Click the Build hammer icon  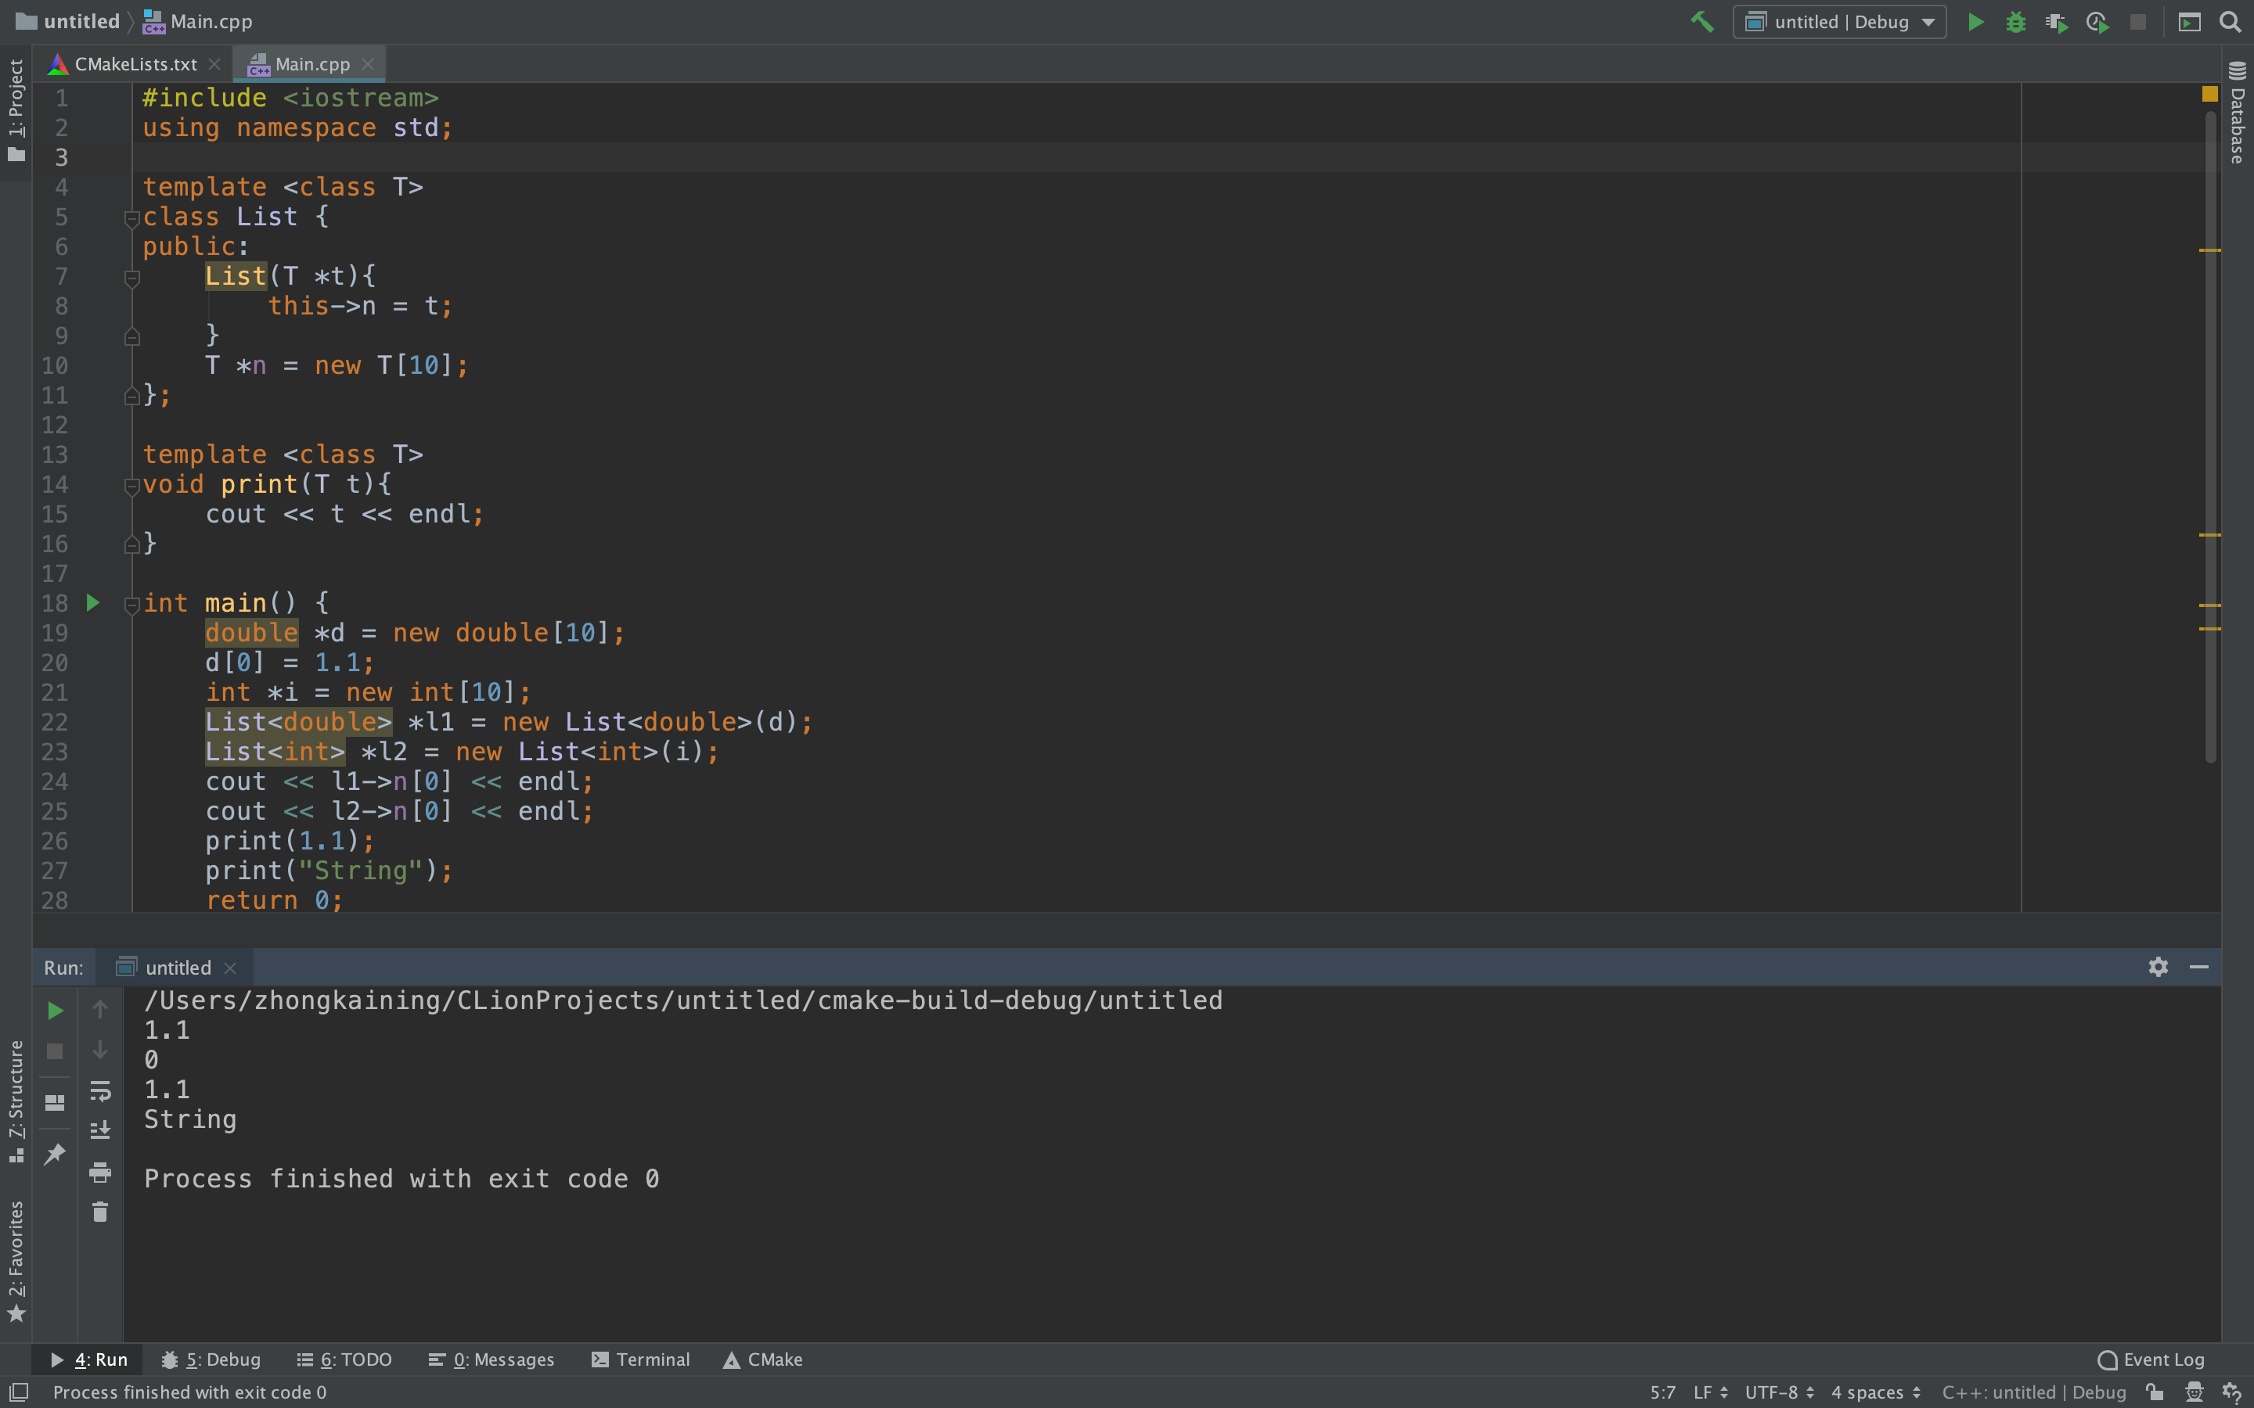pos(1701,21)
